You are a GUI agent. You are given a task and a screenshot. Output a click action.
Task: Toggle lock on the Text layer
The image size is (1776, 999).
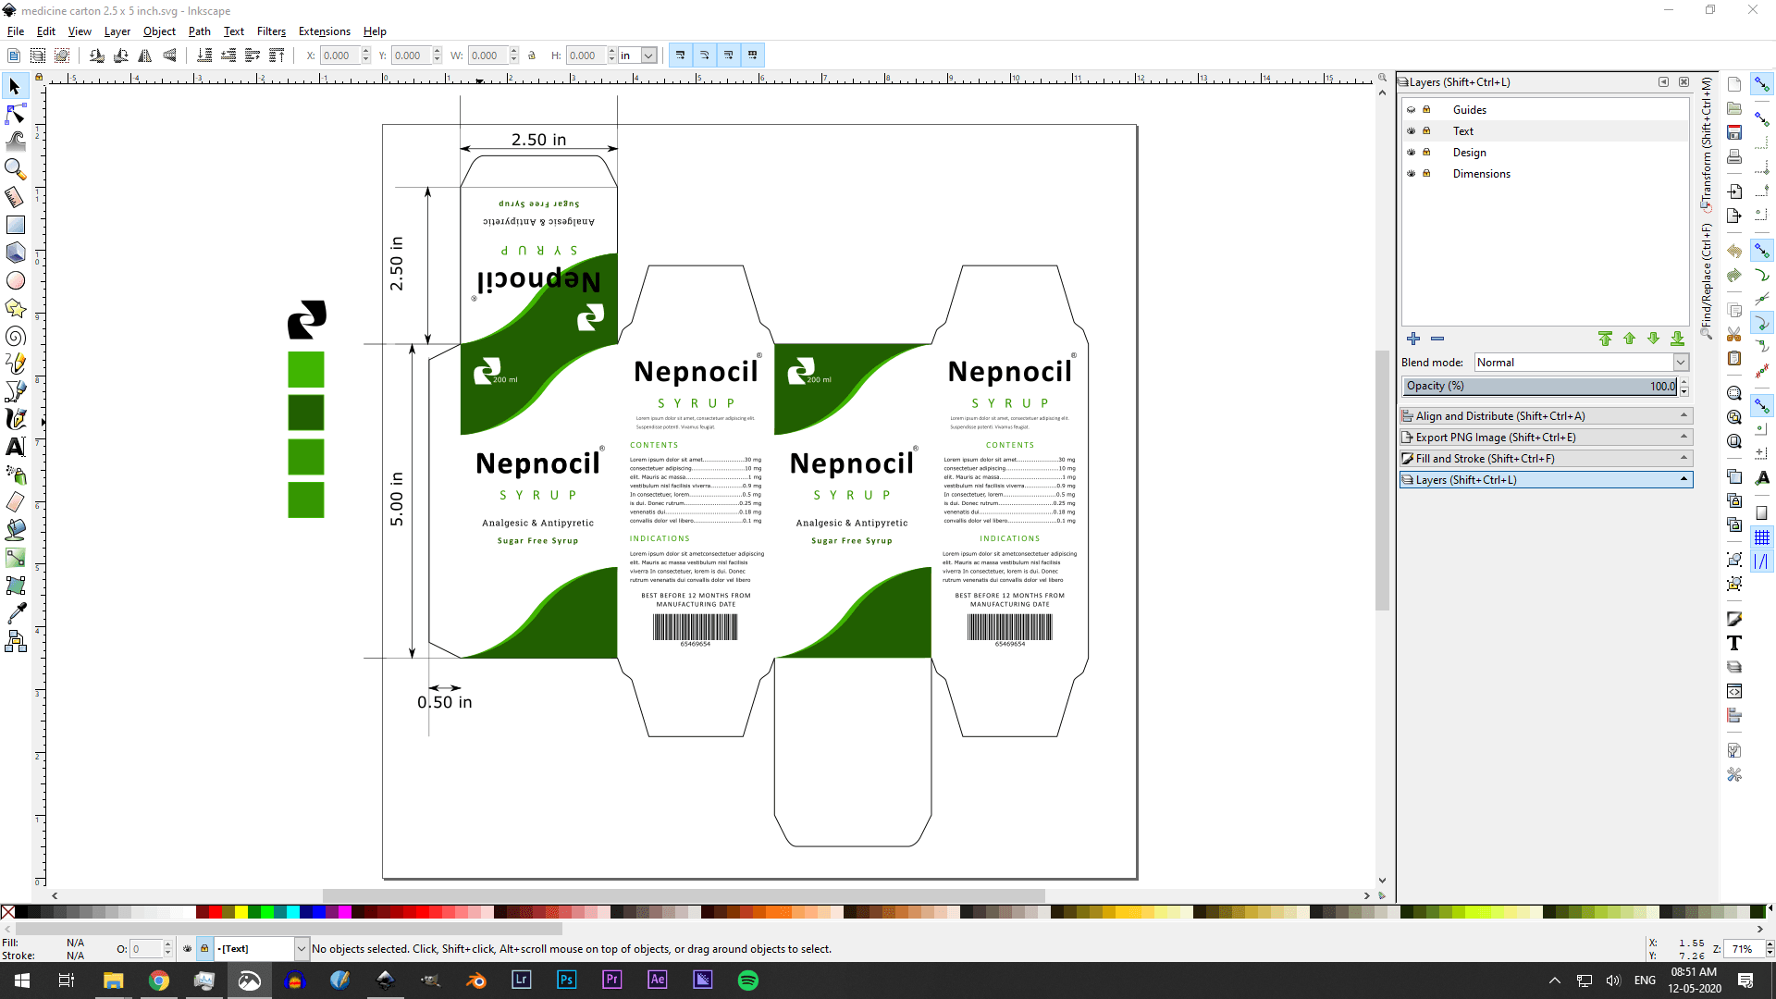click(x=1426, y=131)
